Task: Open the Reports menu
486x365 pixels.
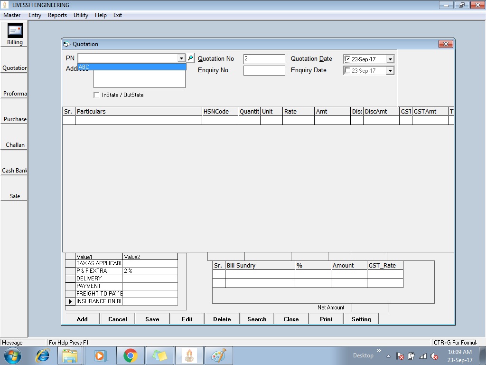Action: tap(57, 15)
